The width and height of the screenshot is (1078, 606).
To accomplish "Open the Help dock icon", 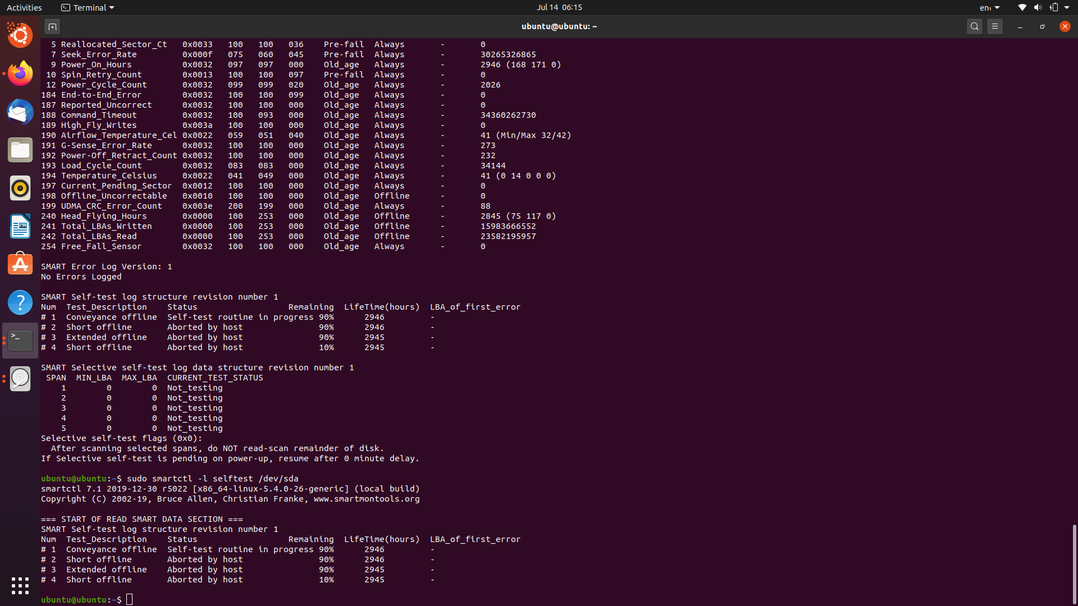I will point(20,302).
